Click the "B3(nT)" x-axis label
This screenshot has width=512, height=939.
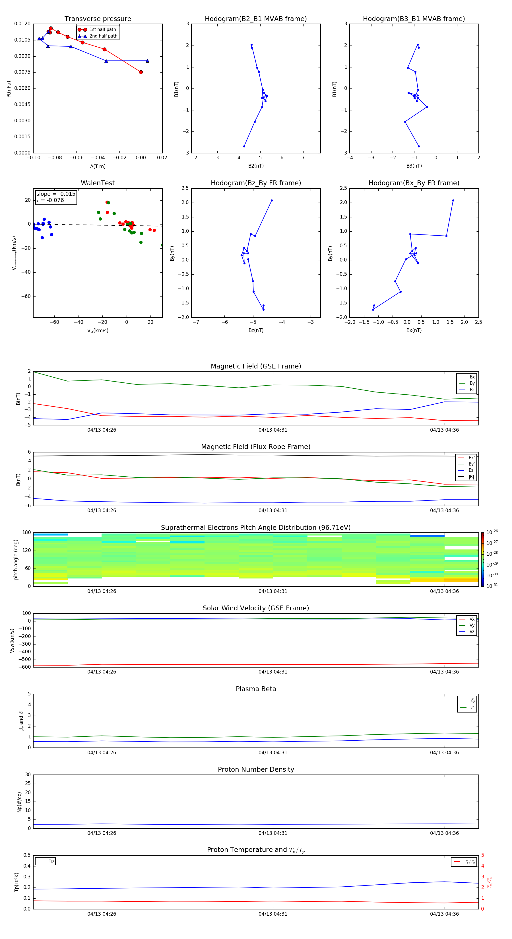(414, 166)
